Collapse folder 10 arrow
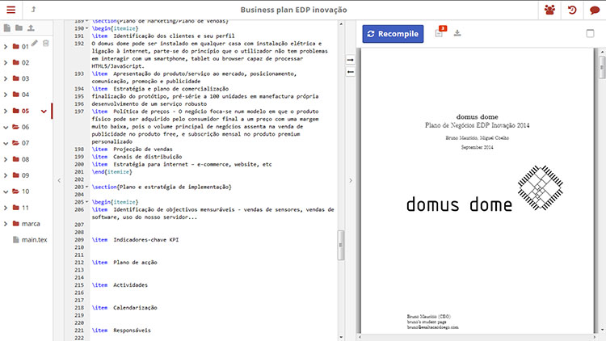This screenshot has width=606, height=341. [x=6, y=192]
